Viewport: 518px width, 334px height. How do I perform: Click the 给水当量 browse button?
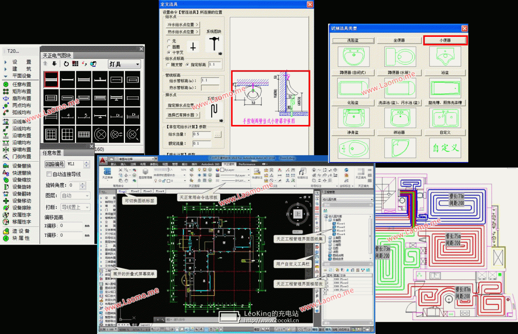coord(218,134)
